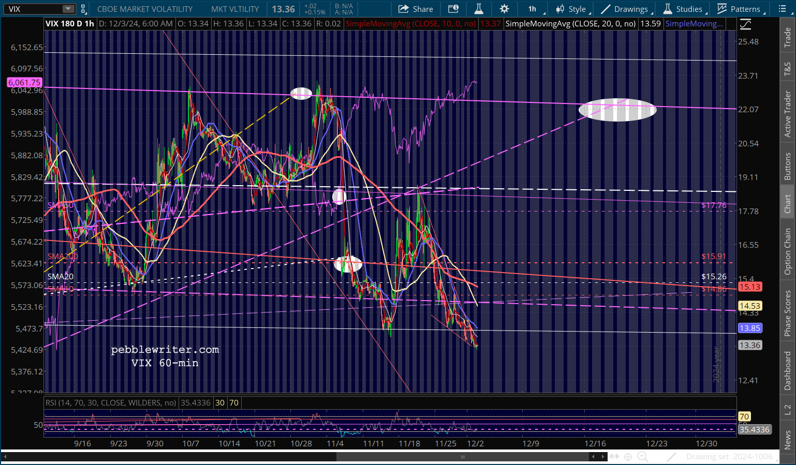
Task: Click the symbol link clip icon
Action: coord(83,9)
